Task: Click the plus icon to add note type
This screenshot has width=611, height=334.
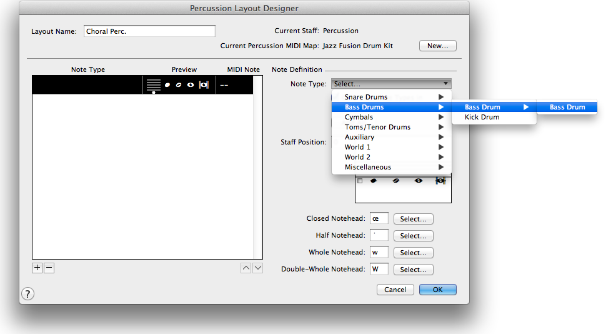Action: click(x=37, y=268)
